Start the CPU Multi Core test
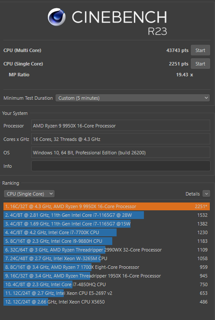The width and height of the screenshot is (215, 320). pyautogui.click(x=200, y=50)
